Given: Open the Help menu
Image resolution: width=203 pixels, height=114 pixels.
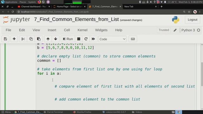Looking at the screenshot, I should (x=119, y=30).
